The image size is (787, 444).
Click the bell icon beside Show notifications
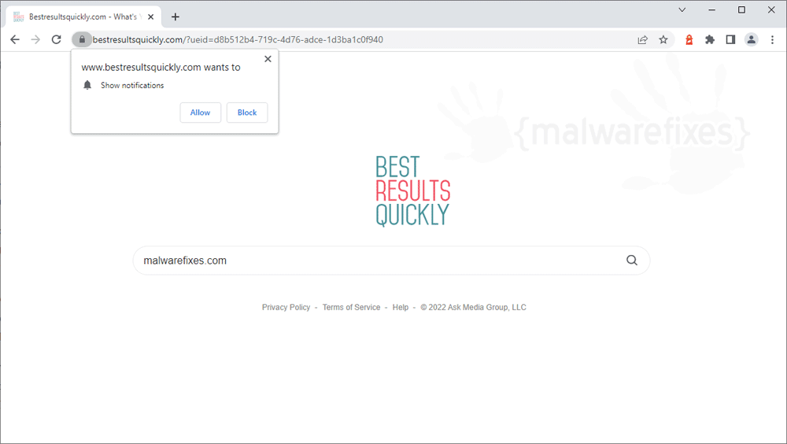[87, 85]
